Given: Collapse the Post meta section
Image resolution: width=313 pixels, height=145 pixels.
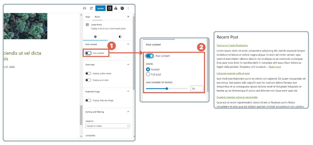Looking at the screenshot, I should tap(128, 65).
